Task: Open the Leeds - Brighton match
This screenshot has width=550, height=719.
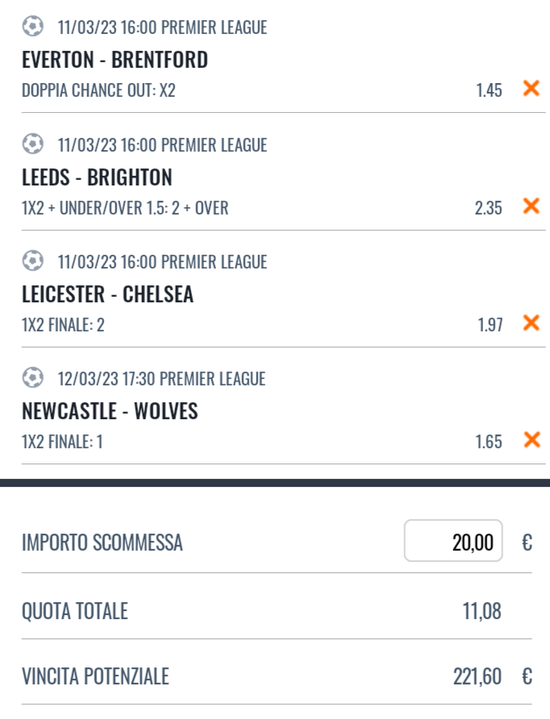Action: [x=97, y=177]
